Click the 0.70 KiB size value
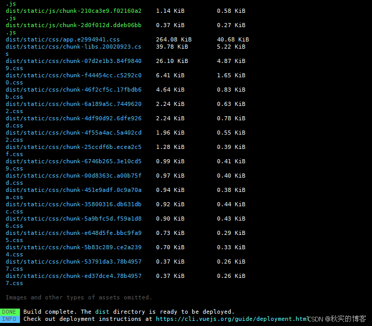372x326 pixels. pyautogui.click(x=170, y=247)
